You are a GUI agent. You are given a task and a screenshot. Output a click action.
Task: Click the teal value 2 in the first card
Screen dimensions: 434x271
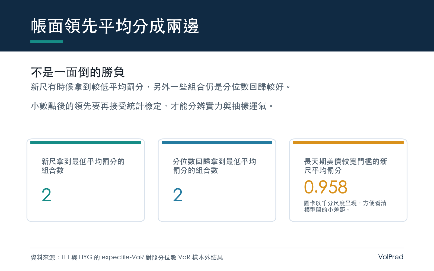pos(46,195)
